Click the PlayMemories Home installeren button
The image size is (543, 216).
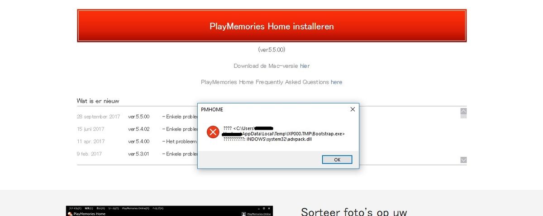271,26
